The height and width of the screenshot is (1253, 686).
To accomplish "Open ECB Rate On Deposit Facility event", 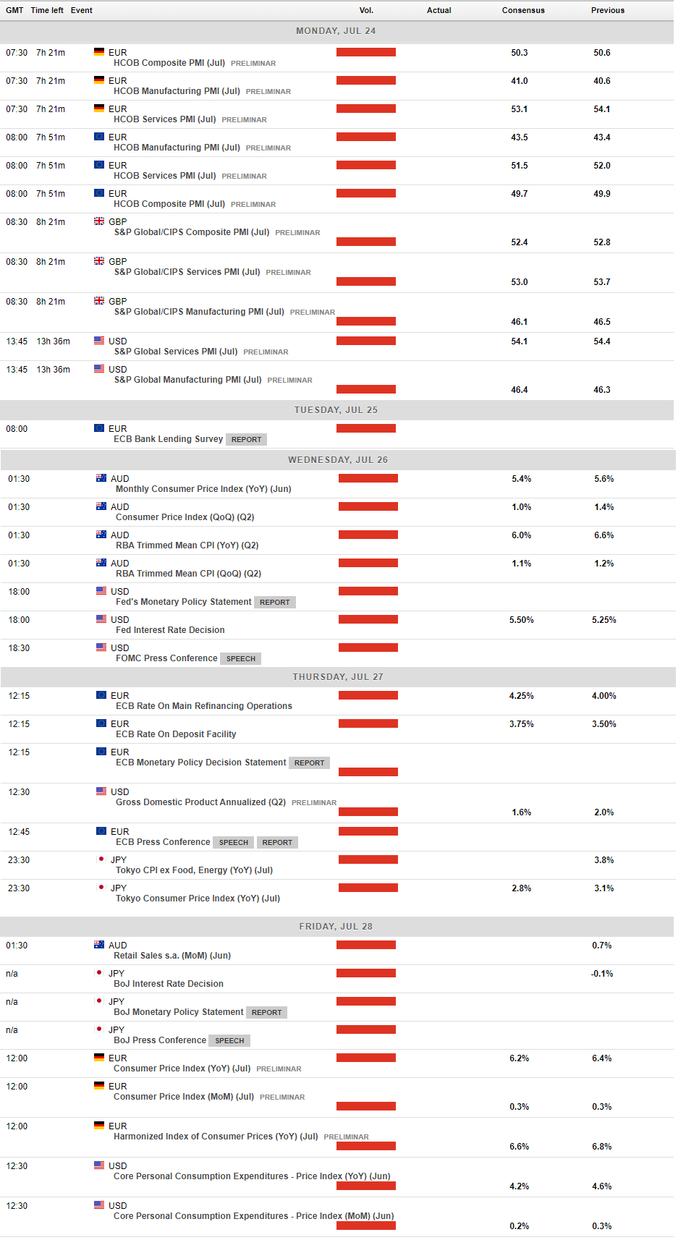I will tap(176, 734).
